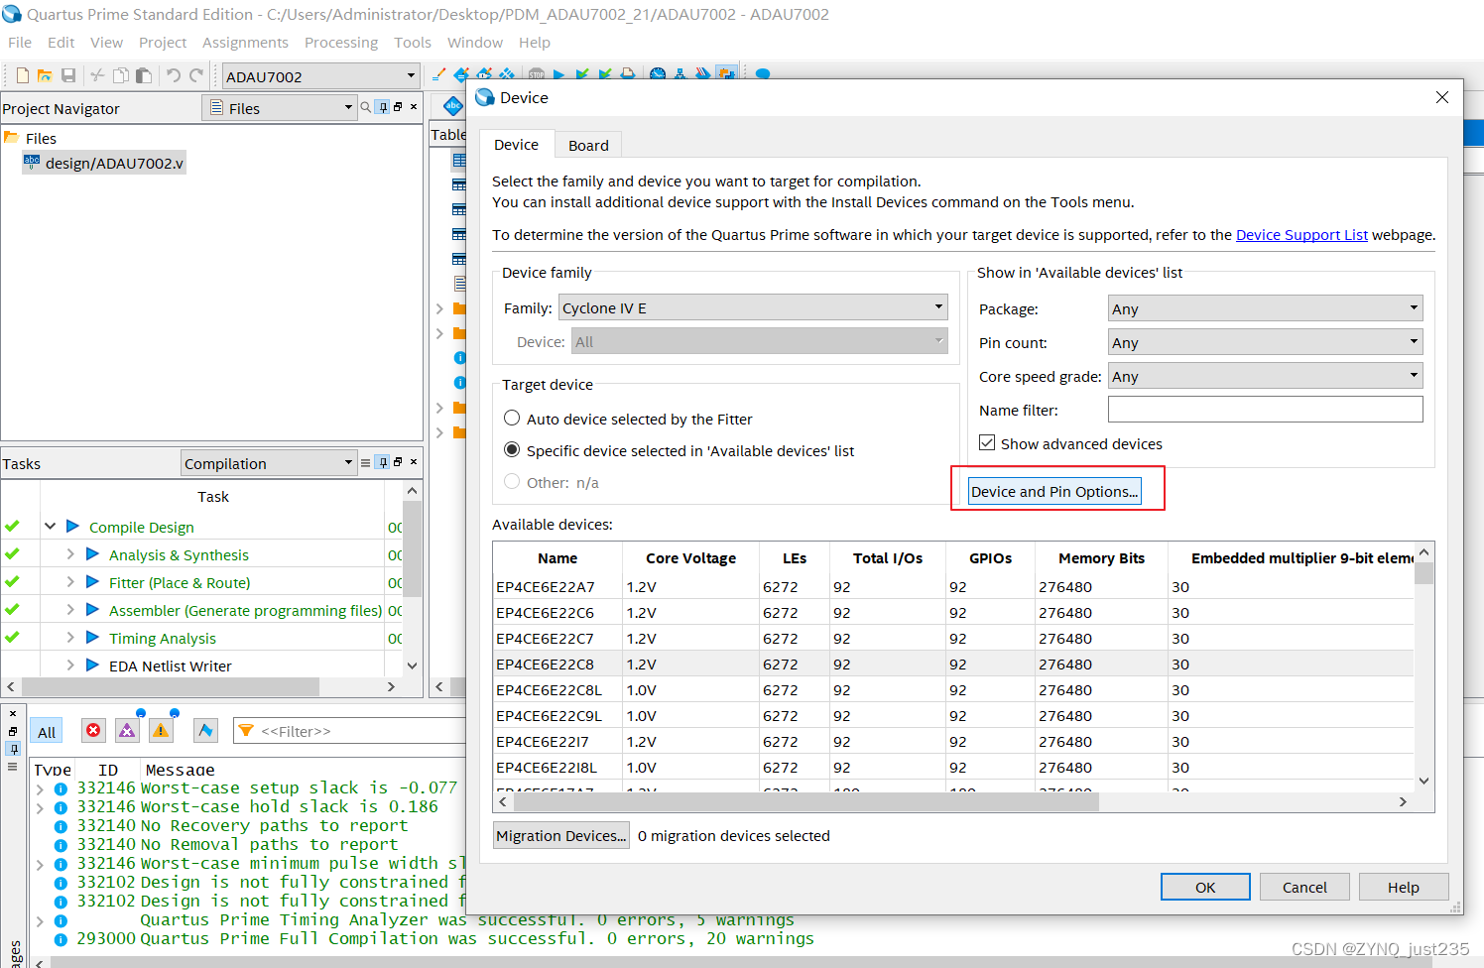Click Cancel in Device dialog
Viewport: 1484px width, 968px height.
click(x=1304, y=887)
